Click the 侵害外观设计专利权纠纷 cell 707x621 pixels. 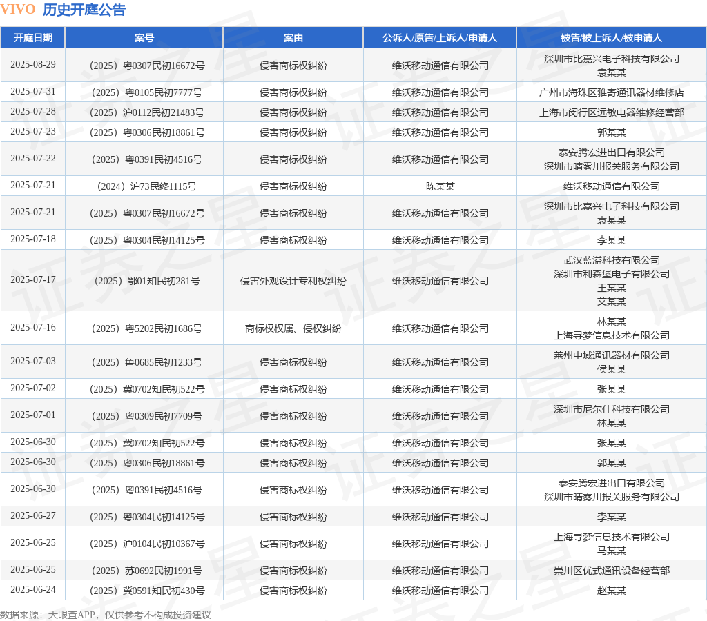[293, 281]
